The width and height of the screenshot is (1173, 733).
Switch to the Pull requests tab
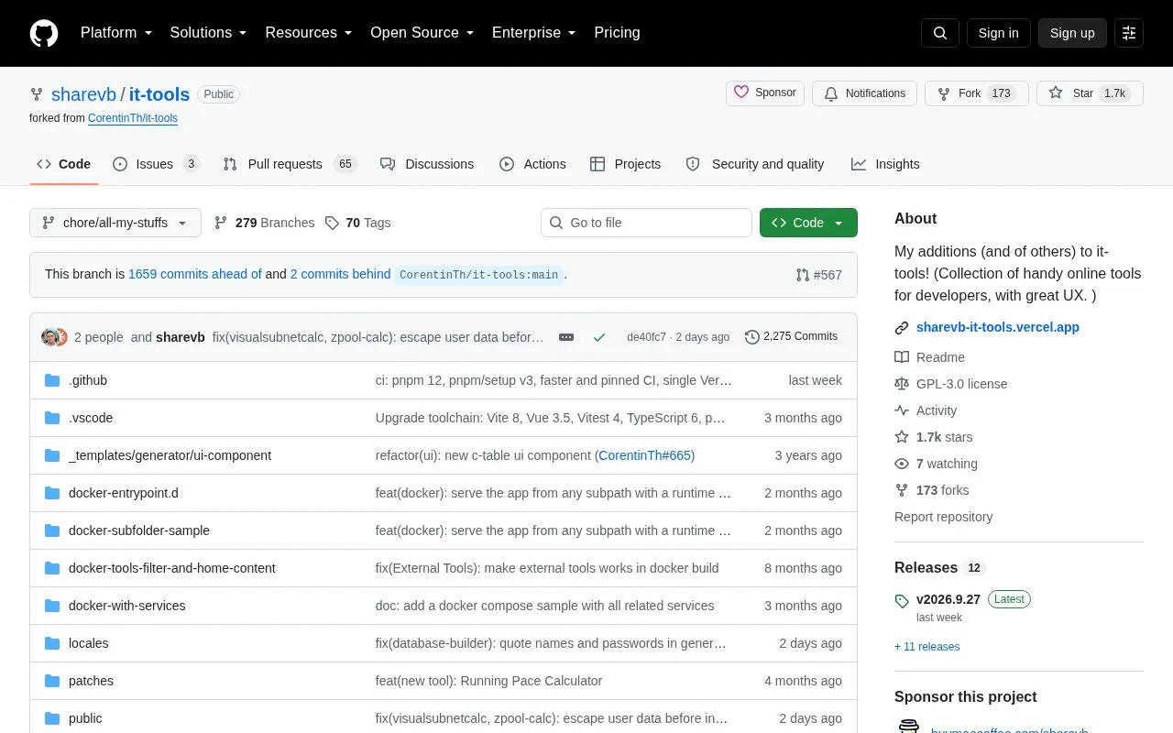click(x=290, y=164)
